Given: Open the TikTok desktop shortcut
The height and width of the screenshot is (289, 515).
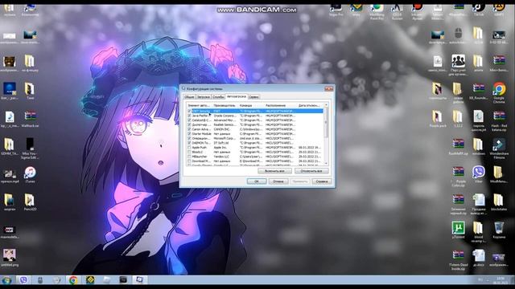Looking at the screenshot, I should tap(478, 10).
